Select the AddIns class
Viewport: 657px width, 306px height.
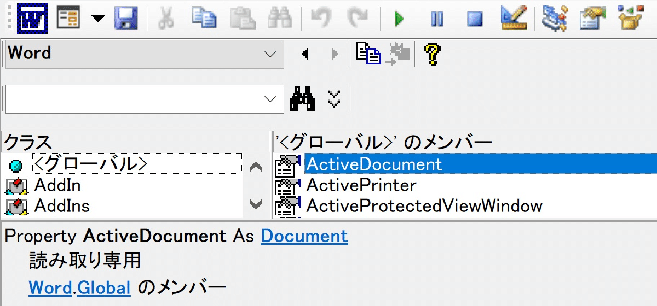[x=62, y=206]
